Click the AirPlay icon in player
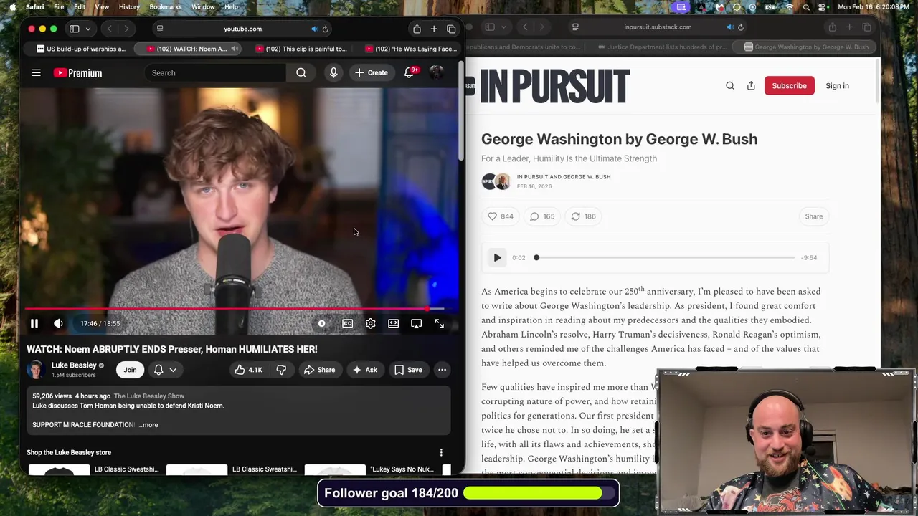This screenshot has height=516, width=918. [x=416, y=323]
